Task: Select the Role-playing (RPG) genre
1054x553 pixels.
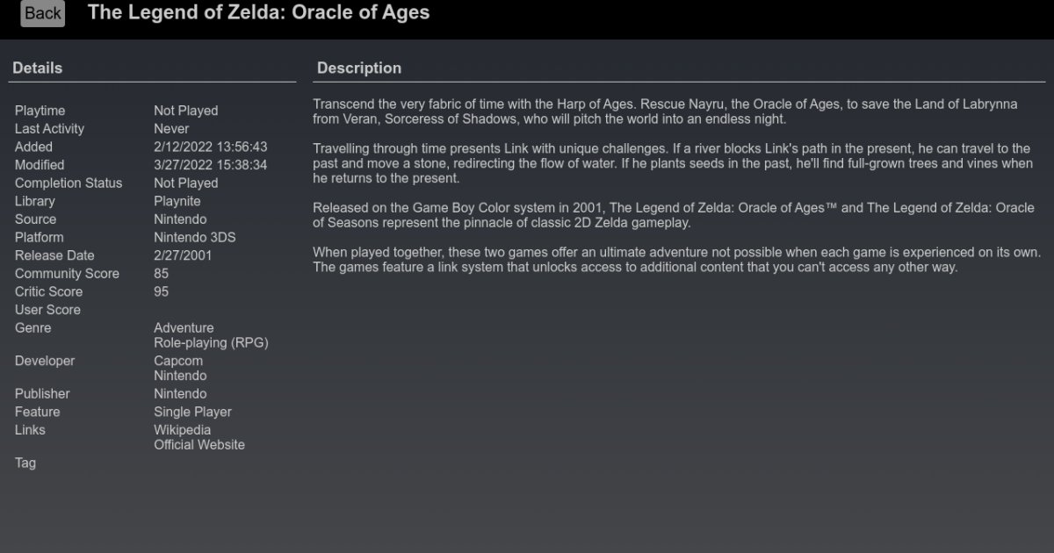Action: click(x=211, y=343)
